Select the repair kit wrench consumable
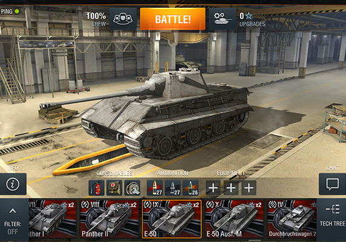This screenshot has height=242, width=346. [132, 188]
